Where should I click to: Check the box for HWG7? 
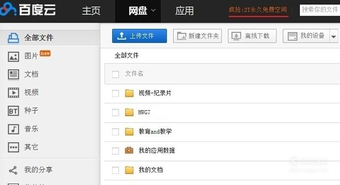[x=115, y=113]
